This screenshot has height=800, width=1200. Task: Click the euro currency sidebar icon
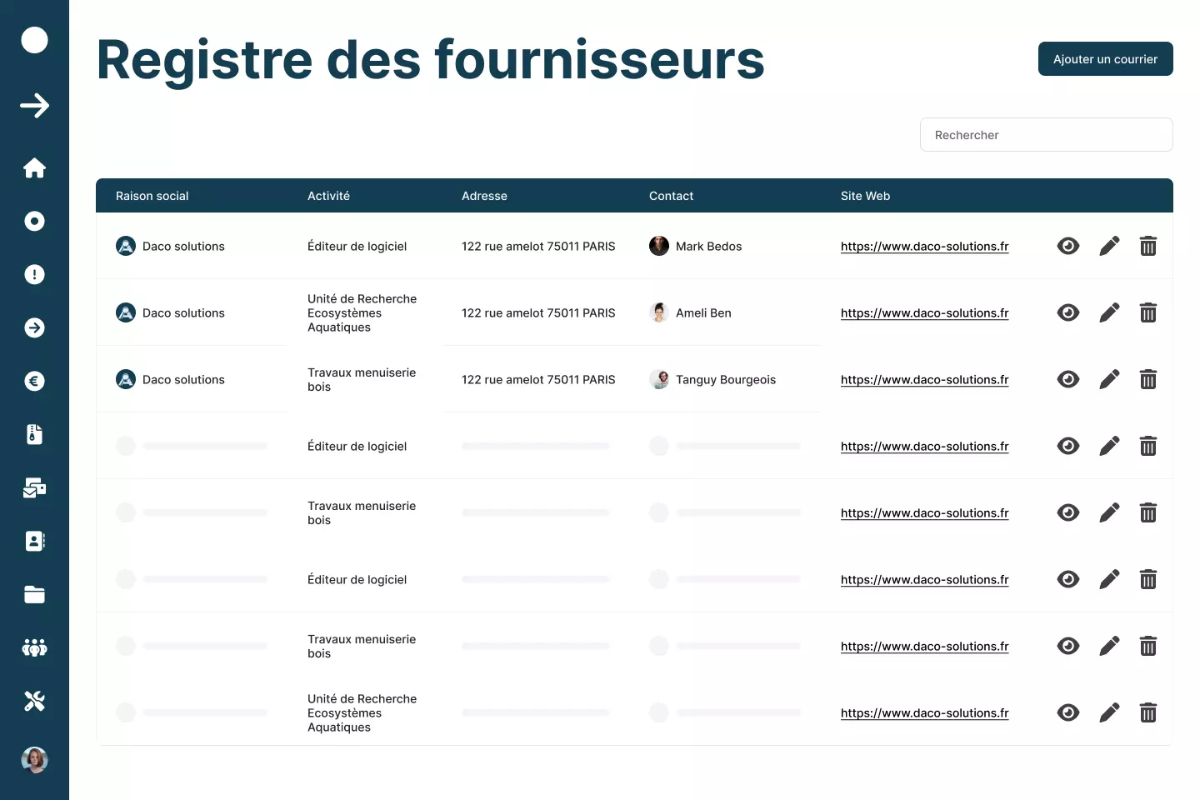pos(34,382)
